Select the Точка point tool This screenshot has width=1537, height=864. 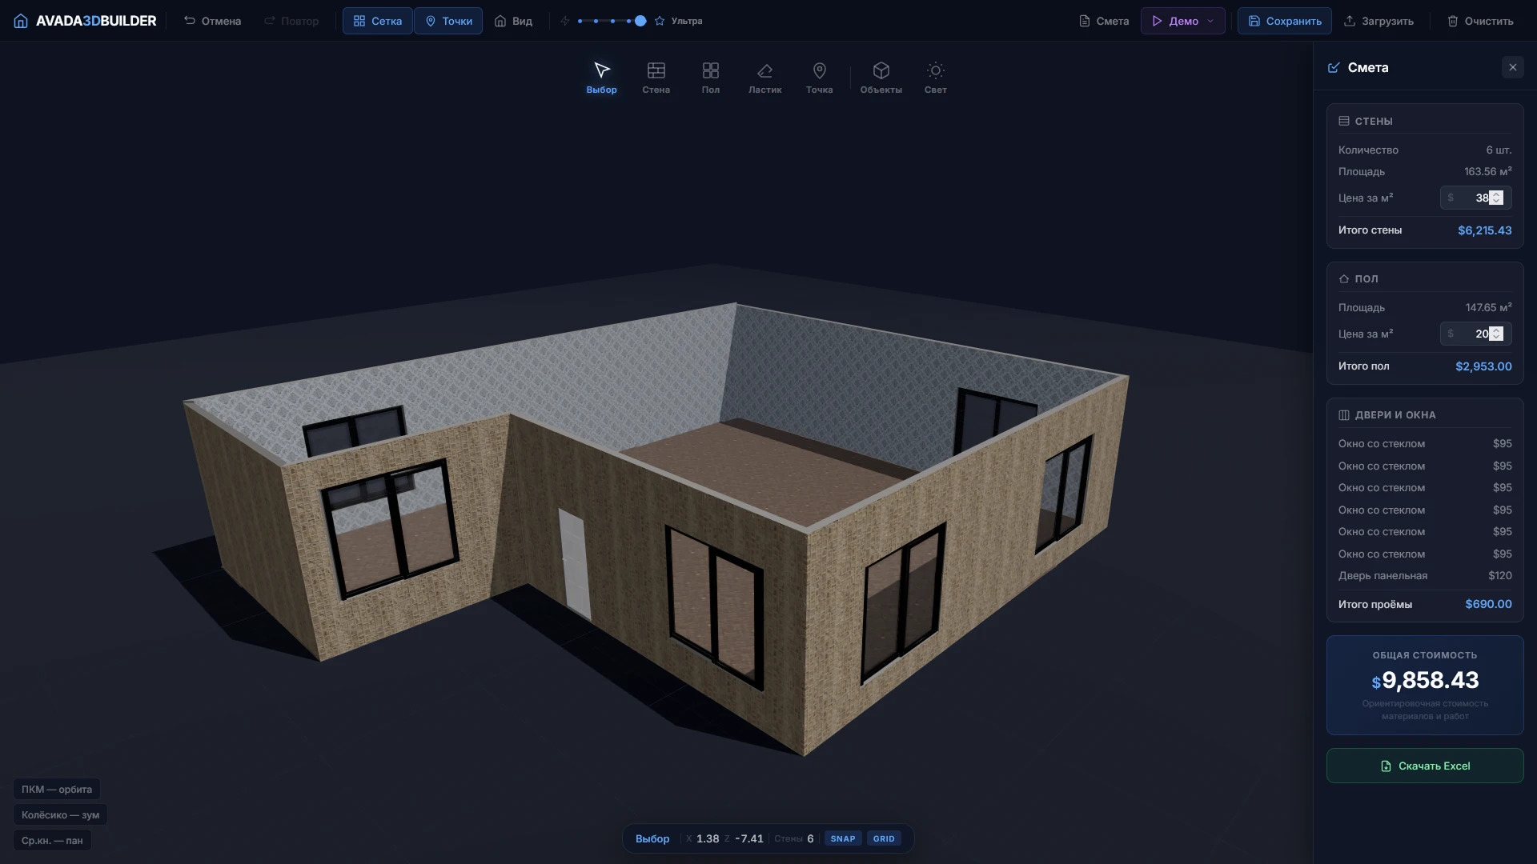pyautogui.click(x=819, y=77)
